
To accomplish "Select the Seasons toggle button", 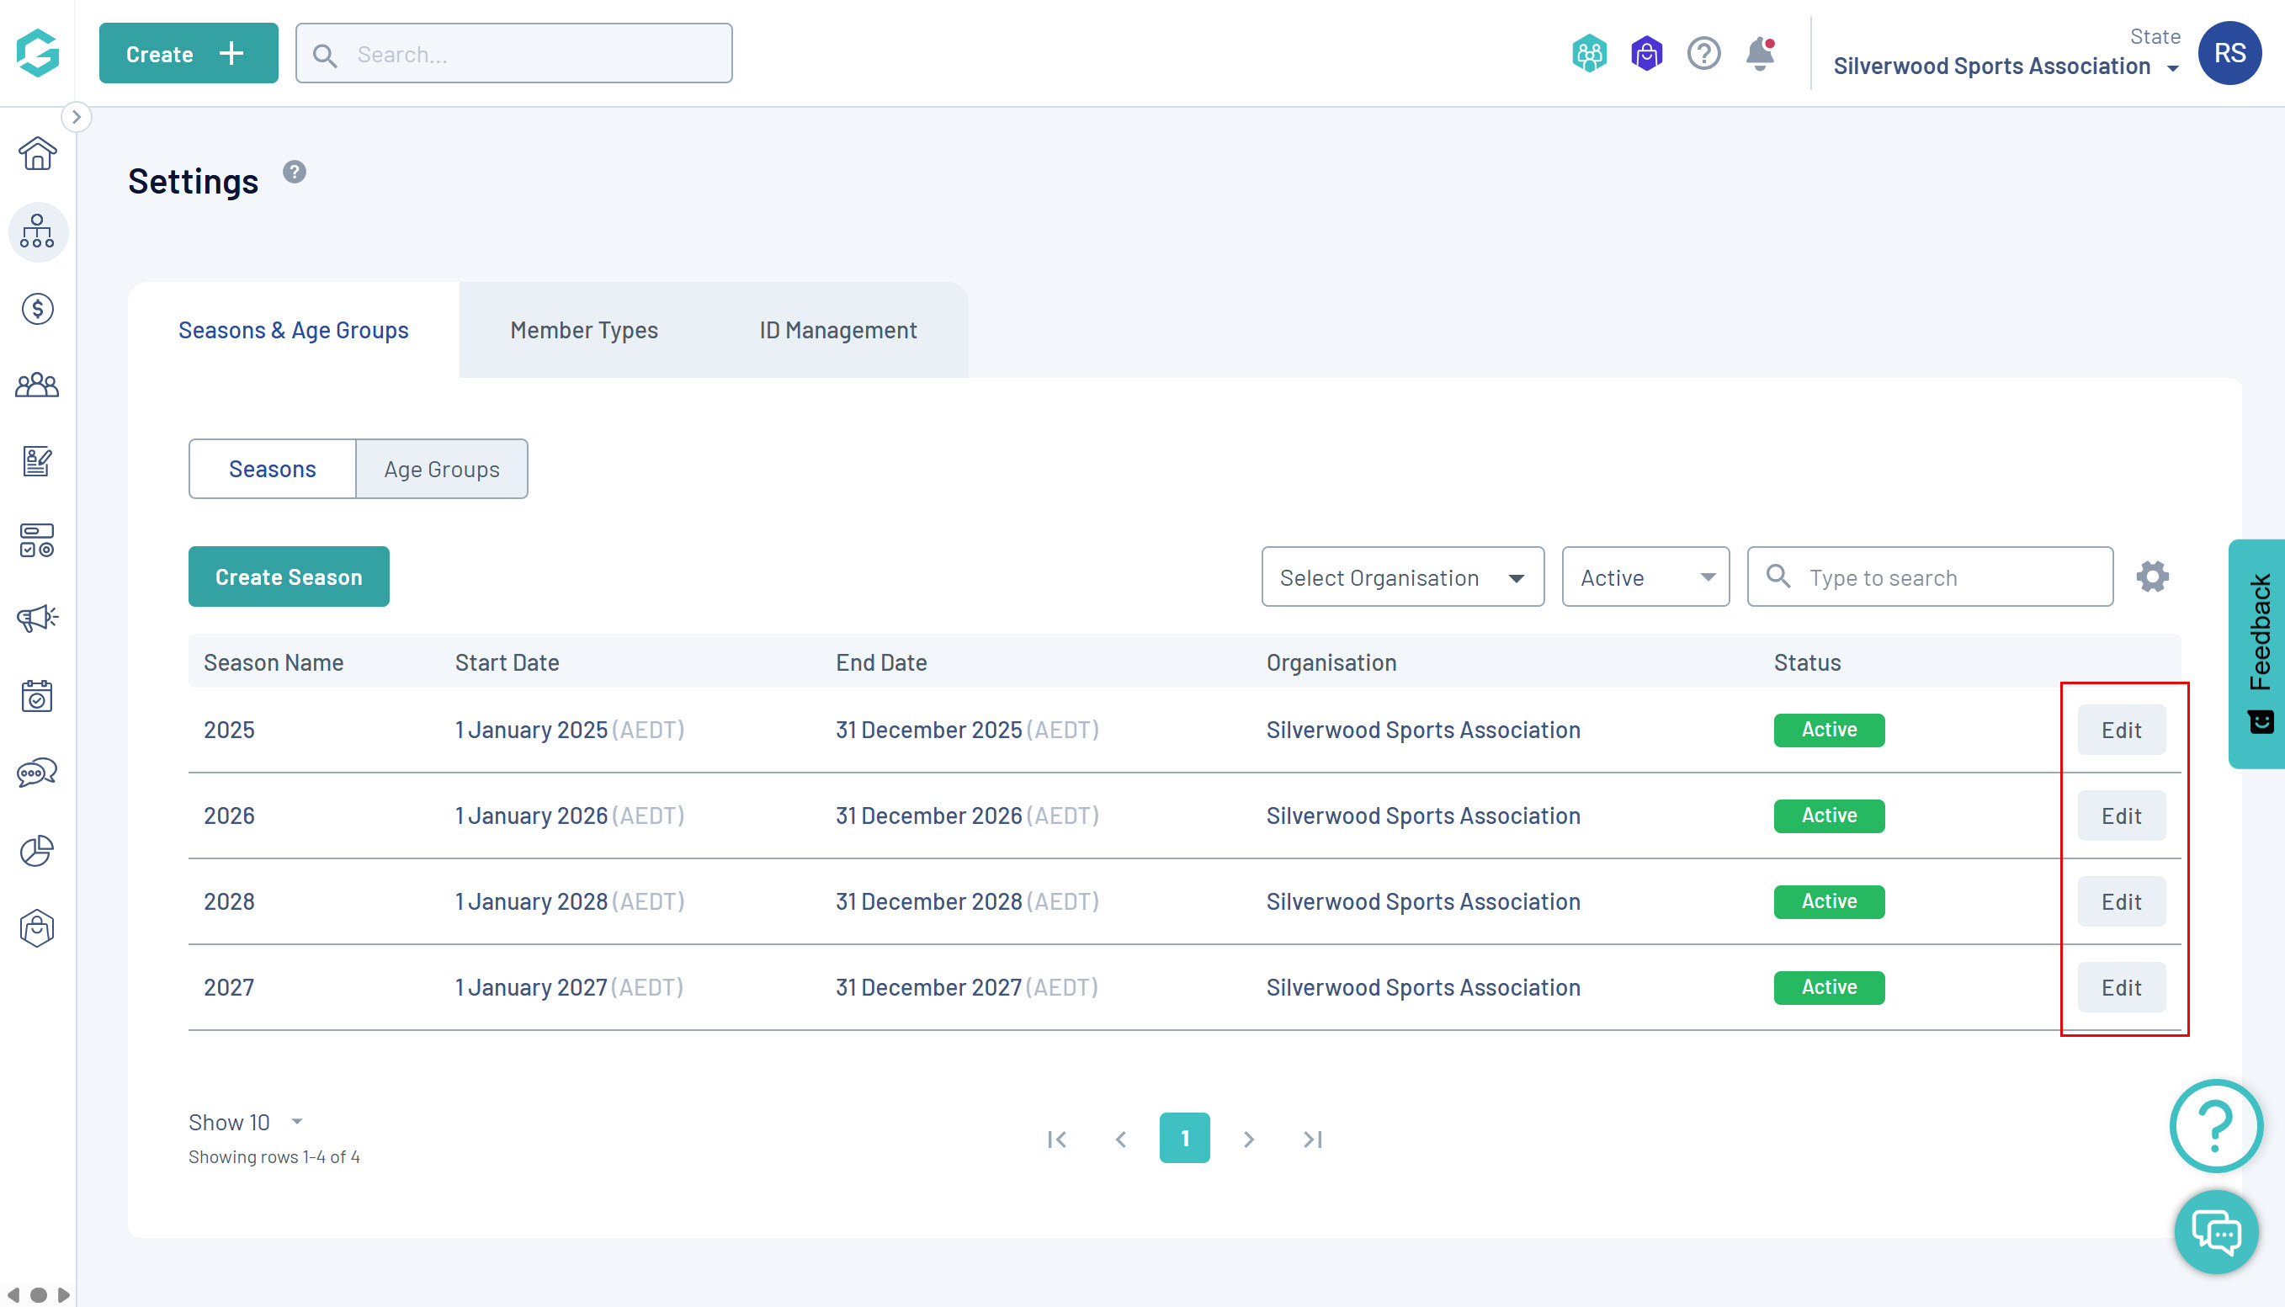I will click(x=272, y=470).
